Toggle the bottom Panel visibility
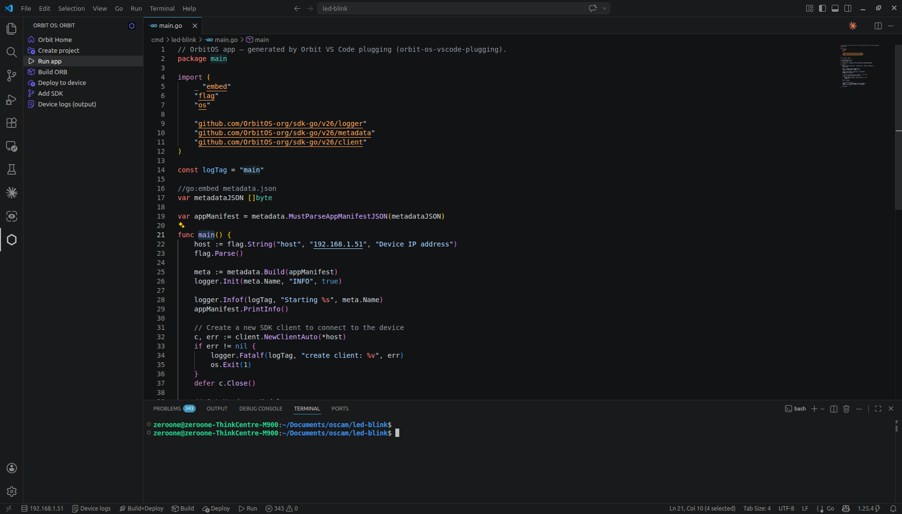Image resolution: width=902 pixels, height=514 pixels. tap(835, 8)
